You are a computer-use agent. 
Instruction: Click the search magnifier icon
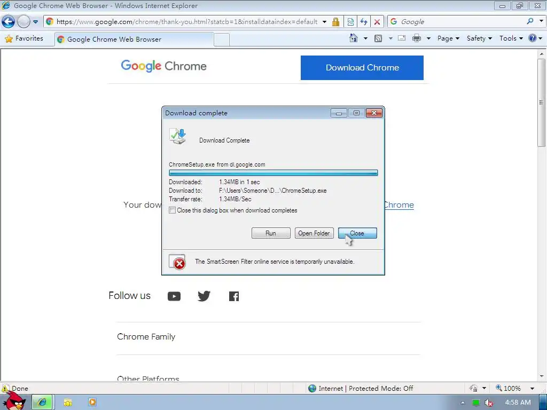[x=530, y=21]
